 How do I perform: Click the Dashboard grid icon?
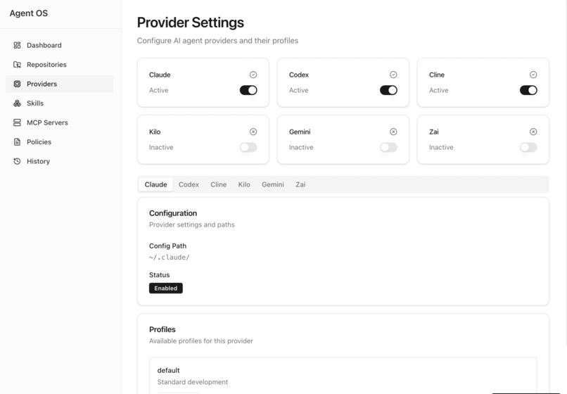click(17, 45)
